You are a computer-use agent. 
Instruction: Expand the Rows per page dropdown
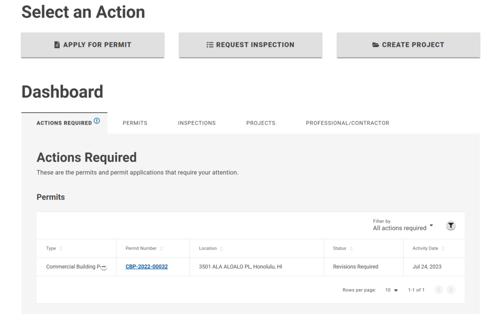coord(391,290)
